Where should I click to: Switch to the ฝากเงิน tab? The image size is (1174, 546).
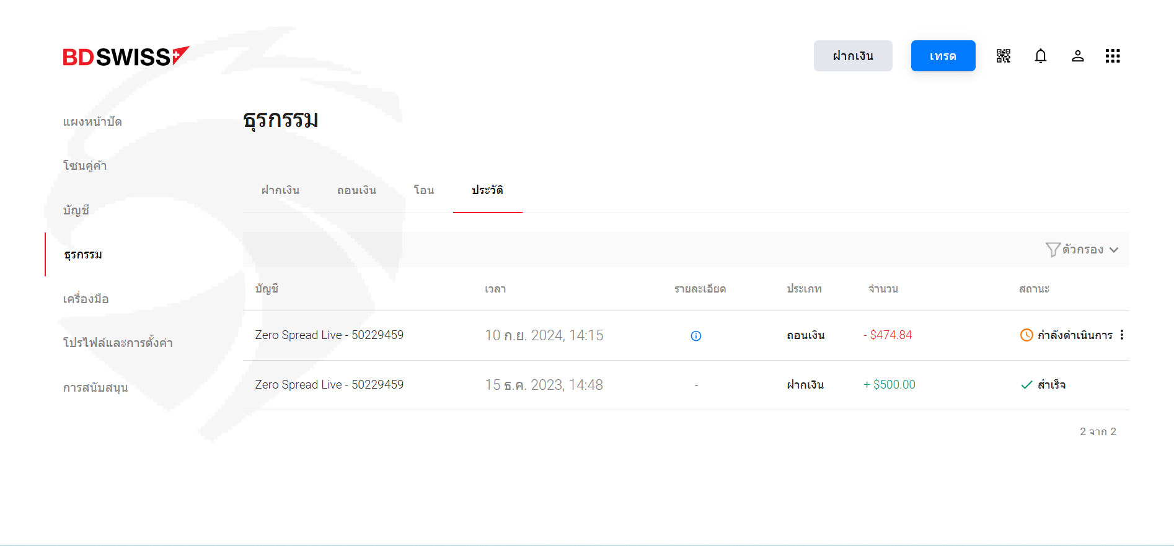pos(280,190)
